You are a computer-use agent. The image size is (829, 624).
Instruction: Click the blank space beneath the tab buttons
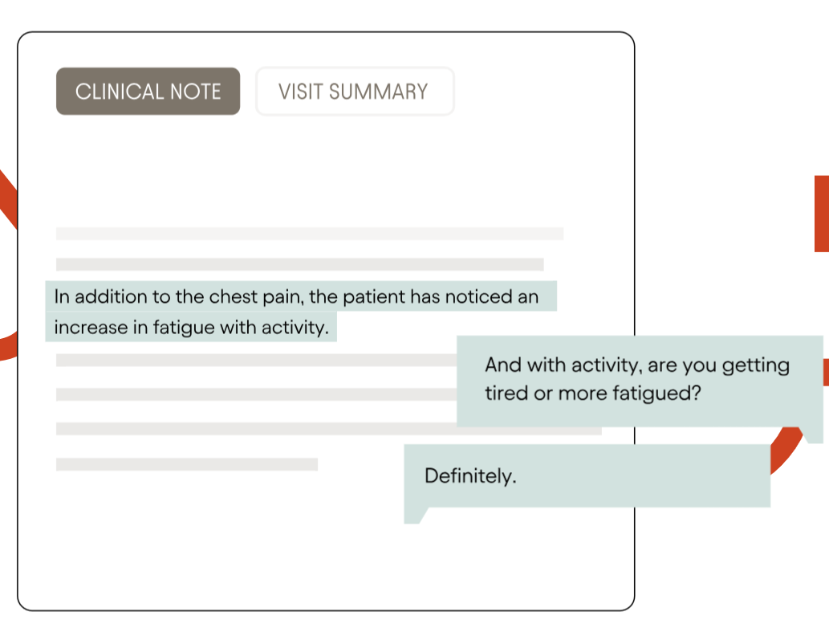click(317, 169)
